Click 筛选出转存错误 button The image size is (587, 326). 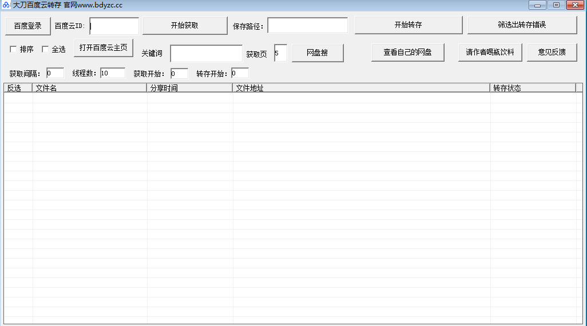click(x=522, y=25)
